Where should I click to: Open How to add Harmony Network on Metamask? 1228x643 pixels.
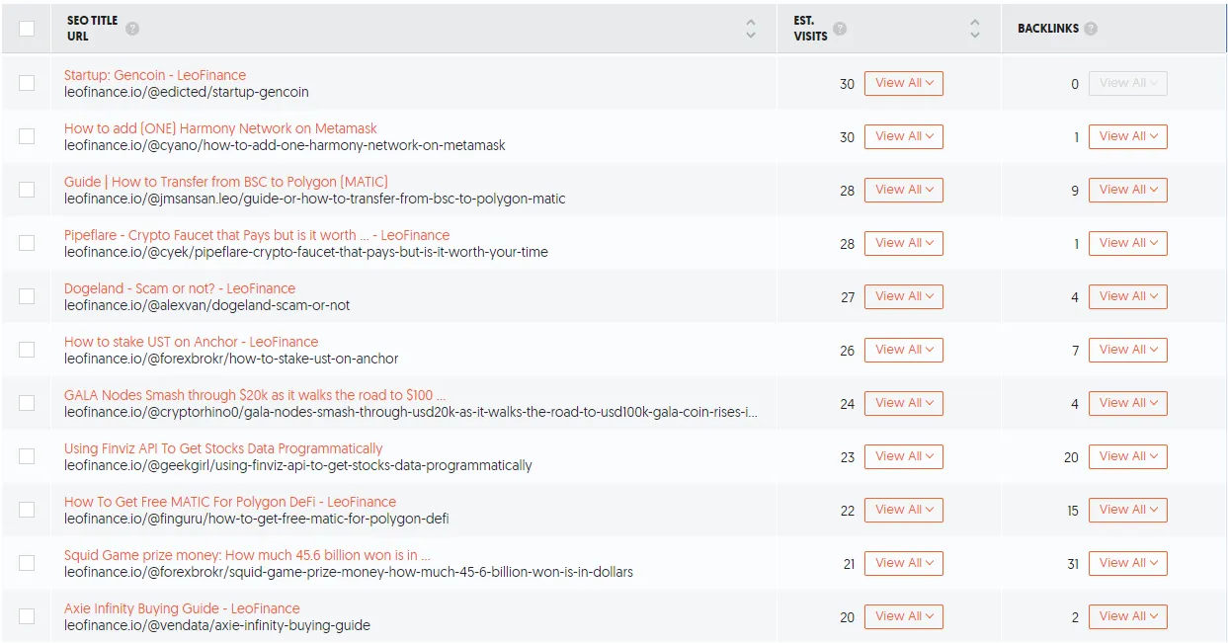click(x=220, y=128)
